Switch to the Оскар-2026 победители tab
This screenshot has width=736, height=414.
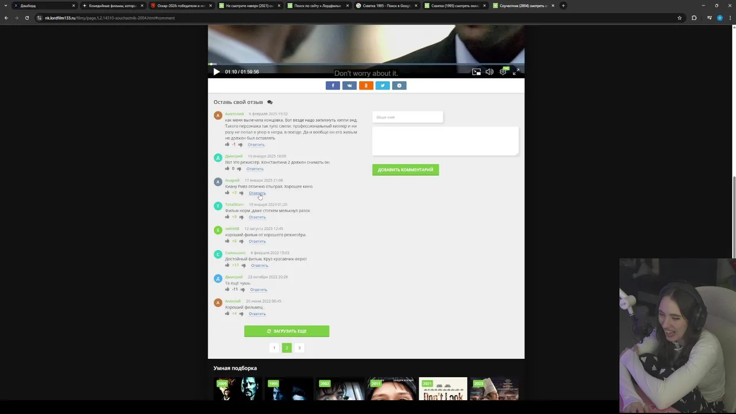point(181,6)
